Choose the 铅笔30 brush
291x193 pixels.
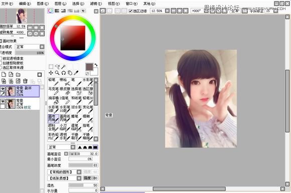point(88,100)
